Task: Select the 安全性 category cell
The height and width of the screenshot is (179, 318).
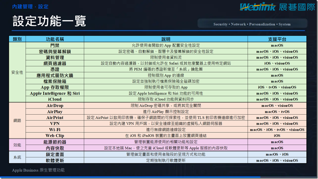Action: [17, 72]
